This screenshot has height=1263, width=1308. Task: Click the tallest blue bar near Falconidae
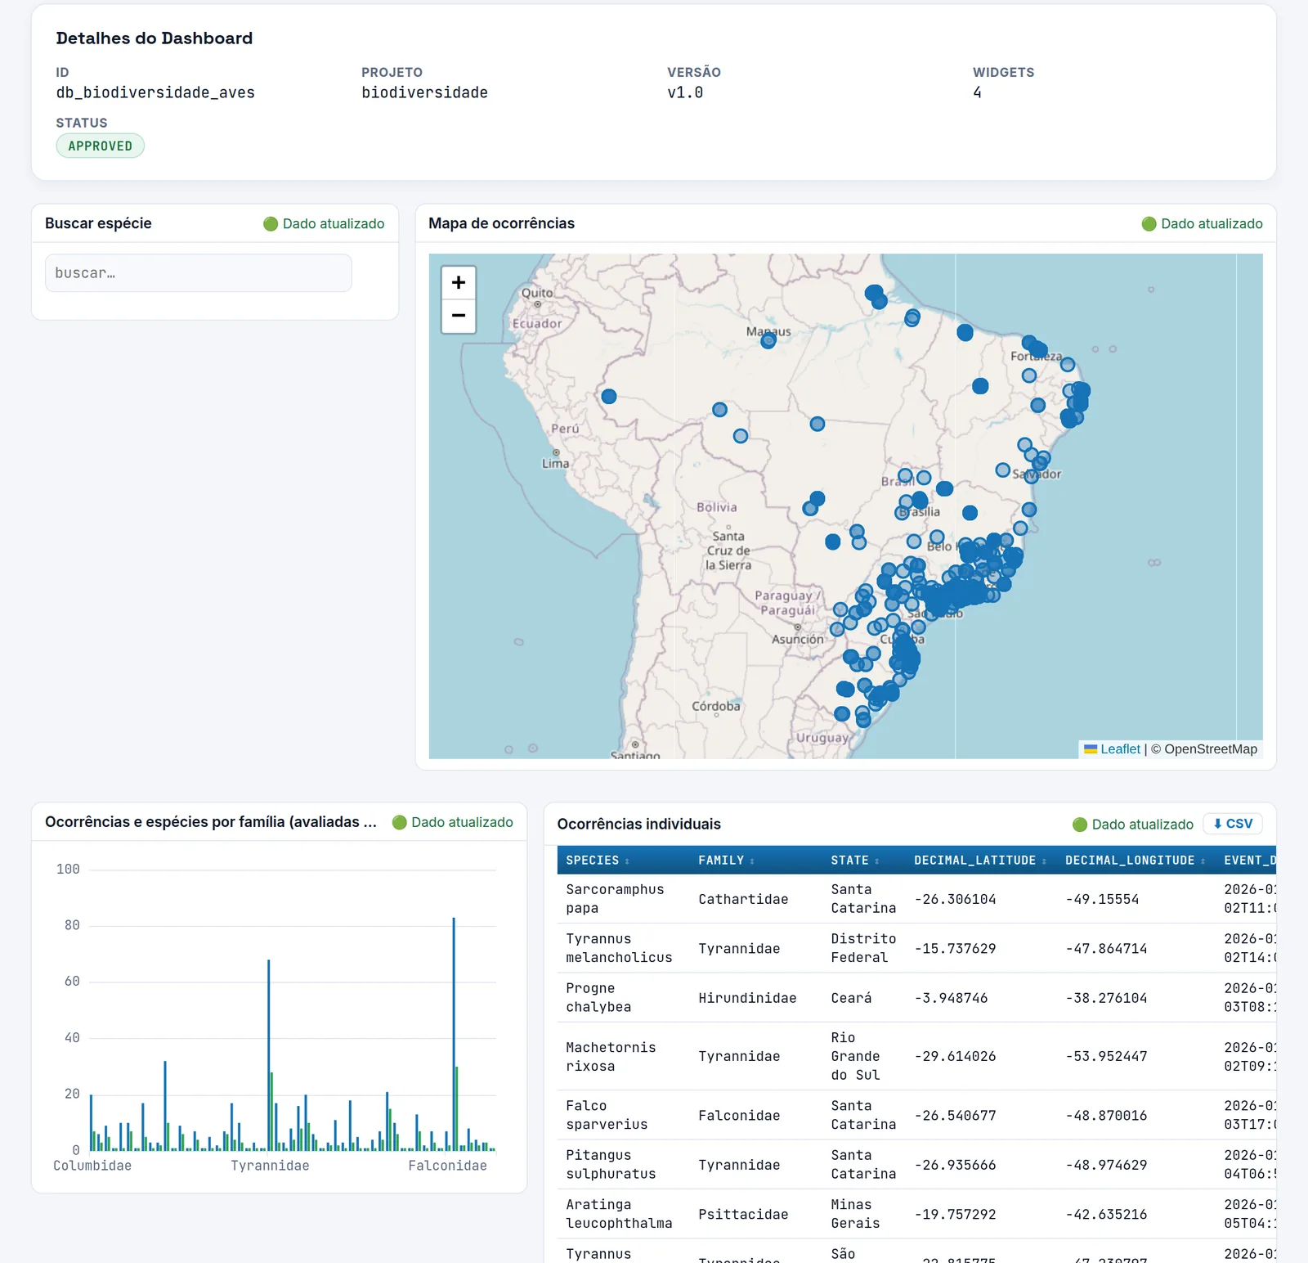(454, 1034)
